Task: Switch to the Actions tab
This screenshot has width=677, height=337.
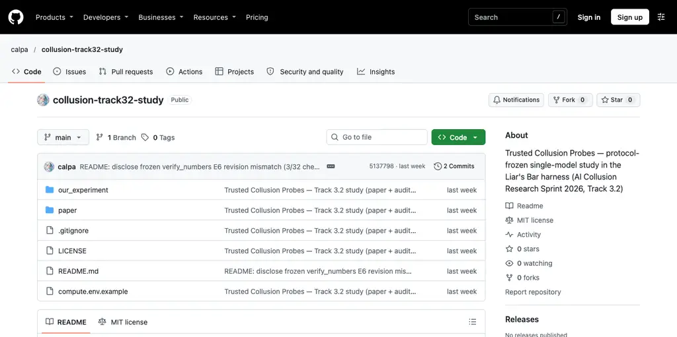Action: click(184, 72)
